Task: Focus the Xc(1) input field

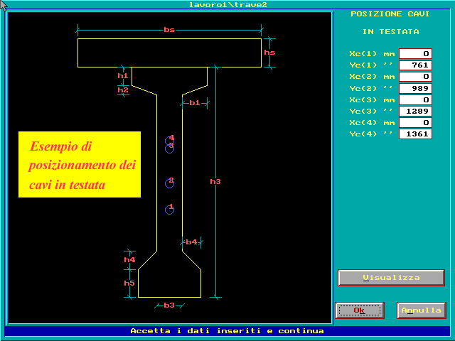Action: [x=415, y=54]
